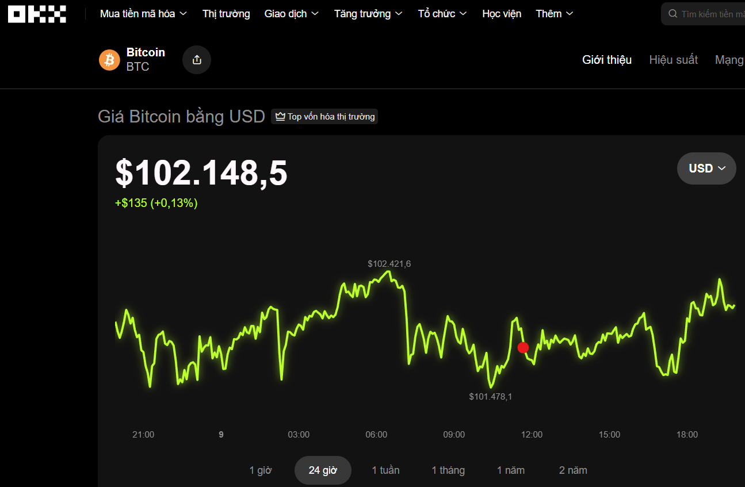Click the crown icon in market cap badge
The width and height of the screenshot is (745, 487).
click(x=280, y=117)
